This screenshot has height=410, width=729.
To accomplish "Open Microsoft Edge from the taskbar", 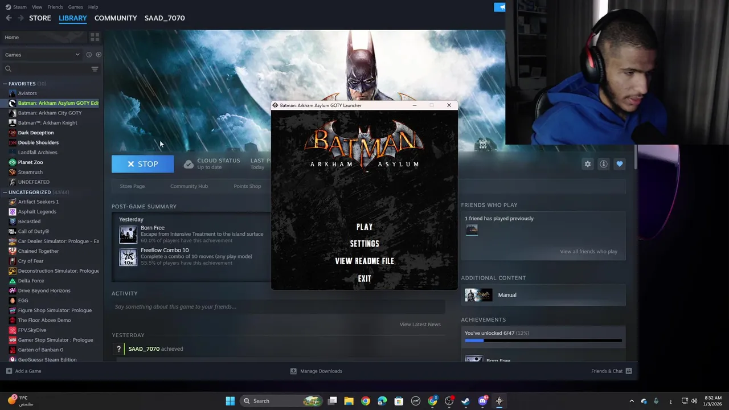I will 382,401.
